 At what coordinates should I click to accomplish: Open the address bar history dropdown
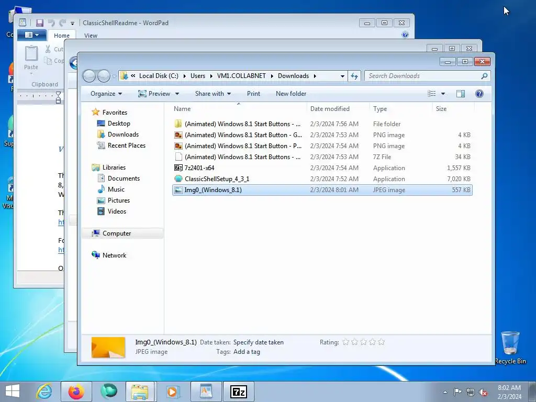[x=342, y=76]
